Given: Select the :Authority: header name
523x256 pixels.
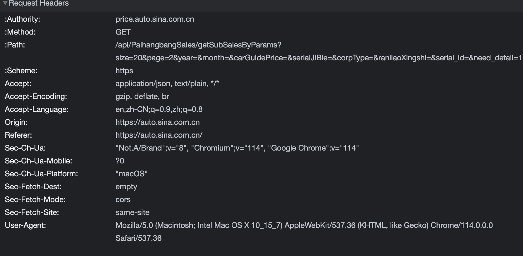Looking at the screenshot, I should (23, 19).
